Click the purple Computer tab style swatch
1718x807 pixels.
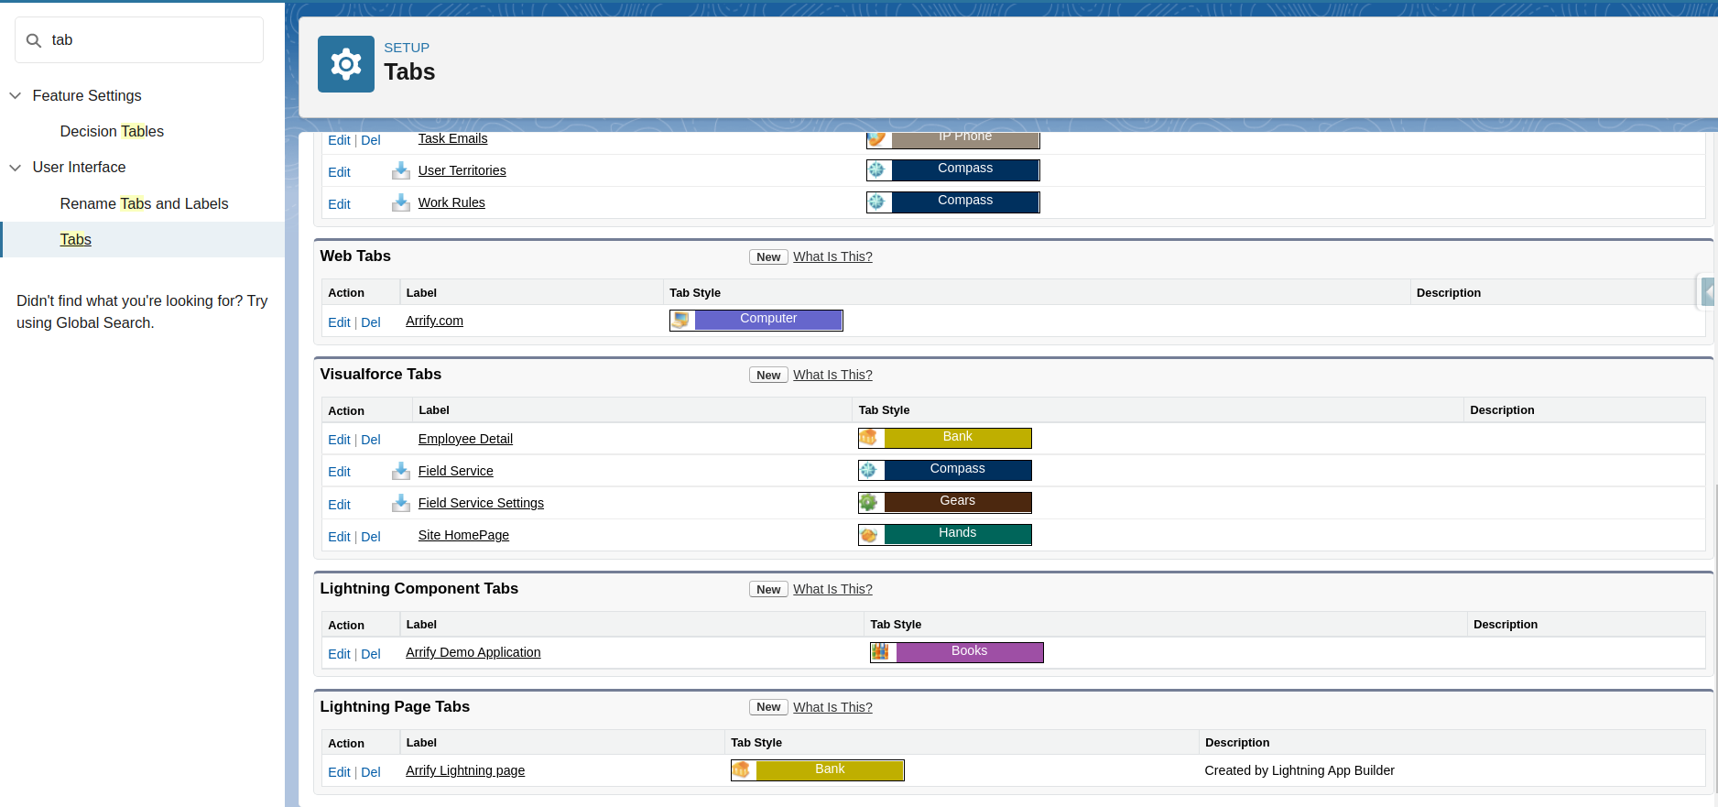[x=768, y=320]
